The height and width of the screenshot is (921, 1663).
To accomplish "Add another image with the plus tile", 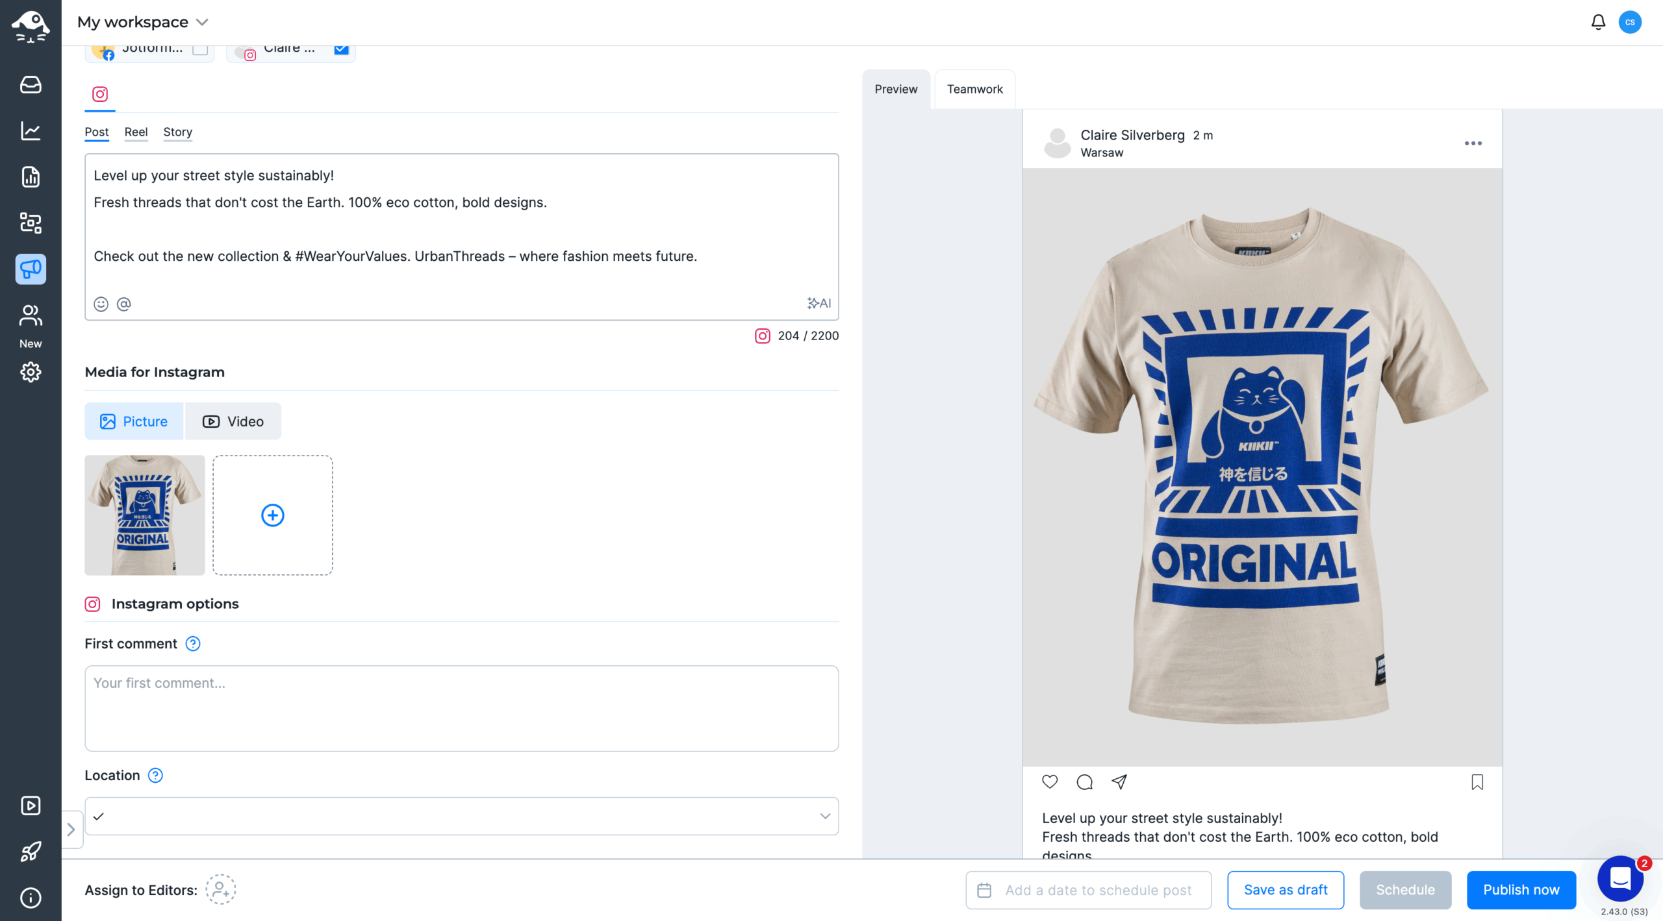I will (273, 515).
